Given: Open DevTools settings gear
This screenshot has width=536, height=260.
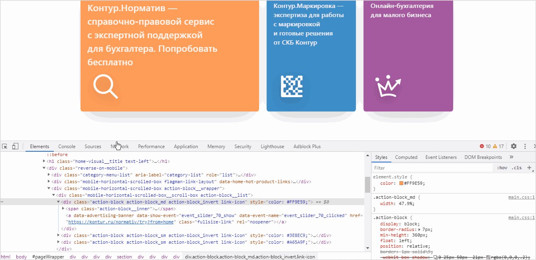Looking at the screenshot, I should 514,146.
